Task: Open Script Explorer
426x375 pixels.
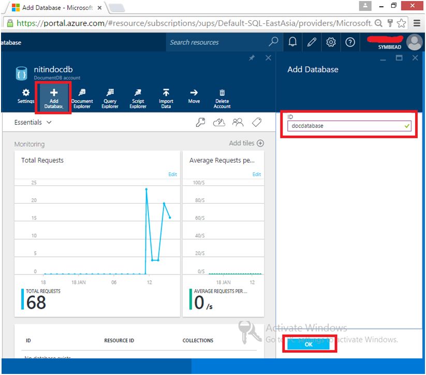Action: pyautogui.click(x=138, y=99)
